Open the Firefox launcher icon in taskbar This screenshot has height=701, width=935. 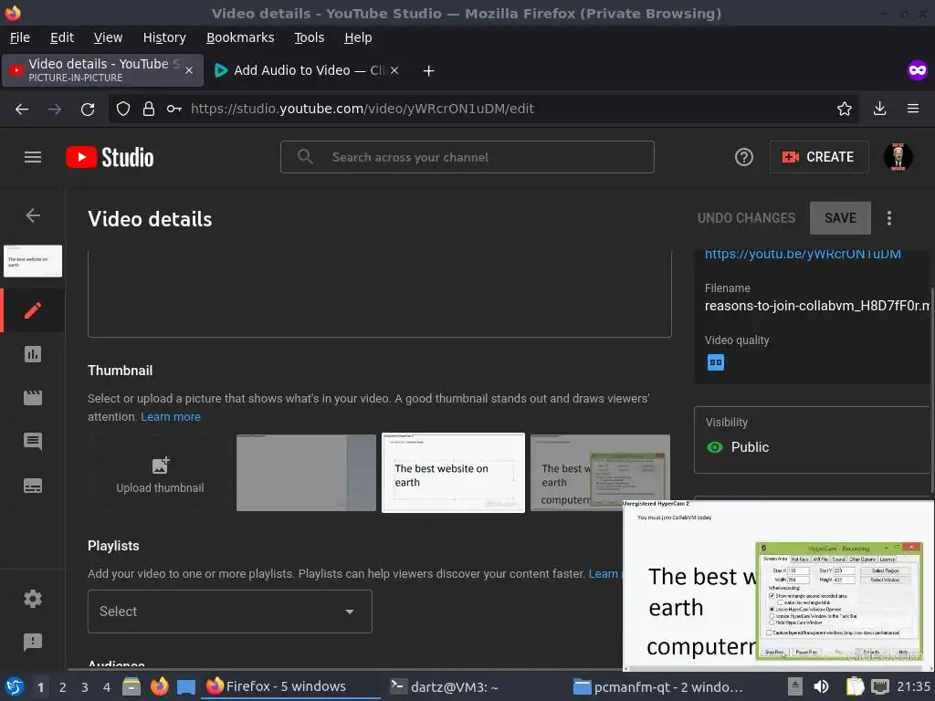point(159,686)
